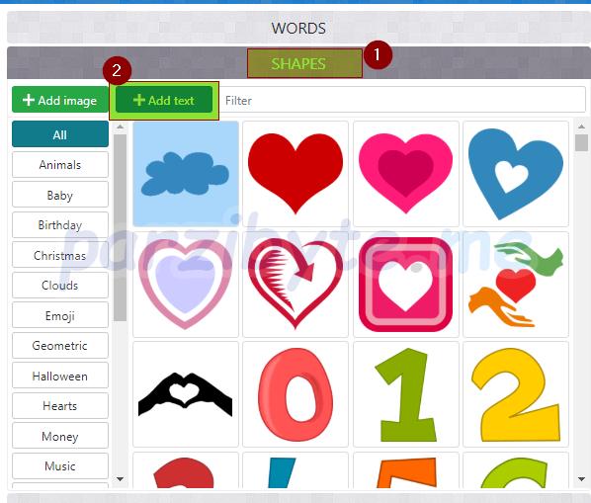This screenshot has height=503, width=591.
Task: Show the All shapes category
Action: pos(60,134)
